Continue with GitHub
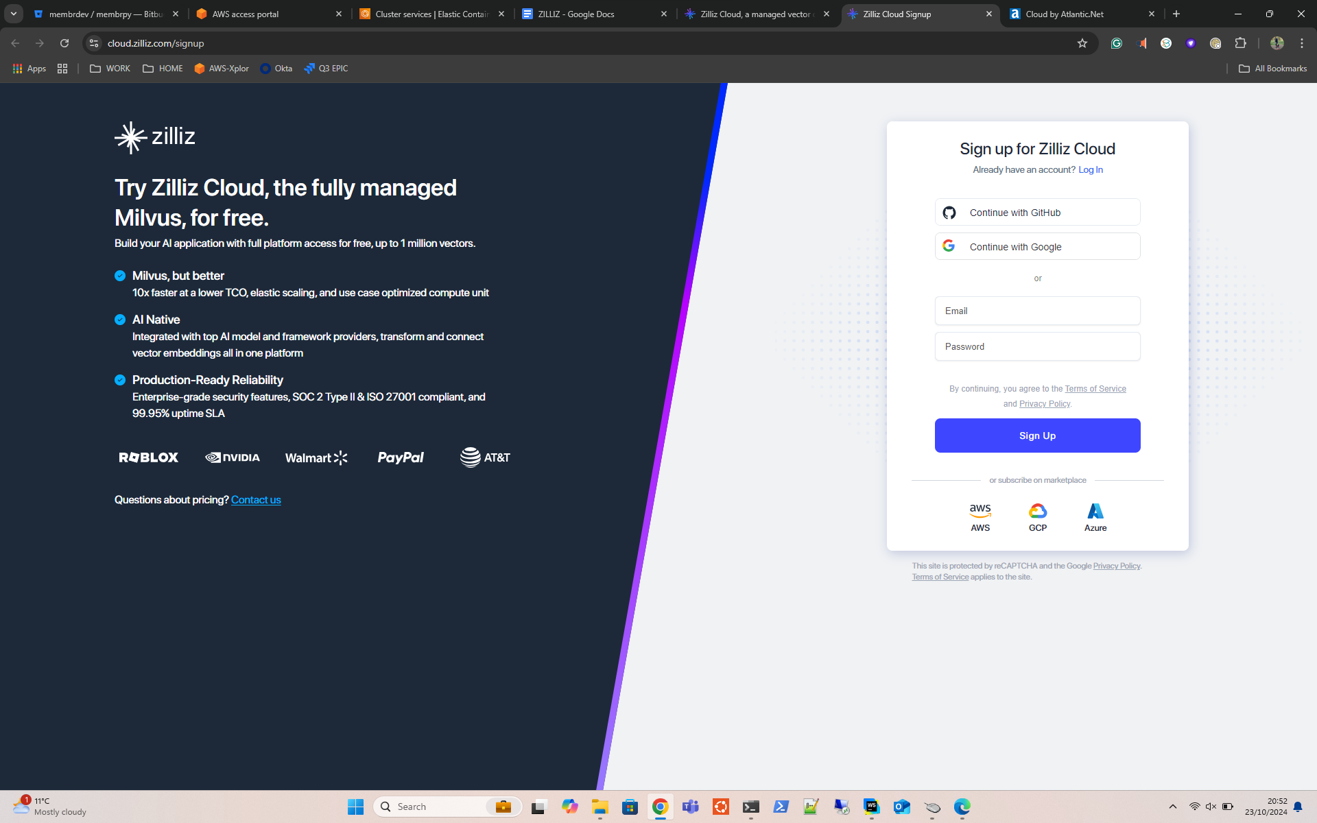This screenshot has width=1317, height=823. [x=1037, y=213]
